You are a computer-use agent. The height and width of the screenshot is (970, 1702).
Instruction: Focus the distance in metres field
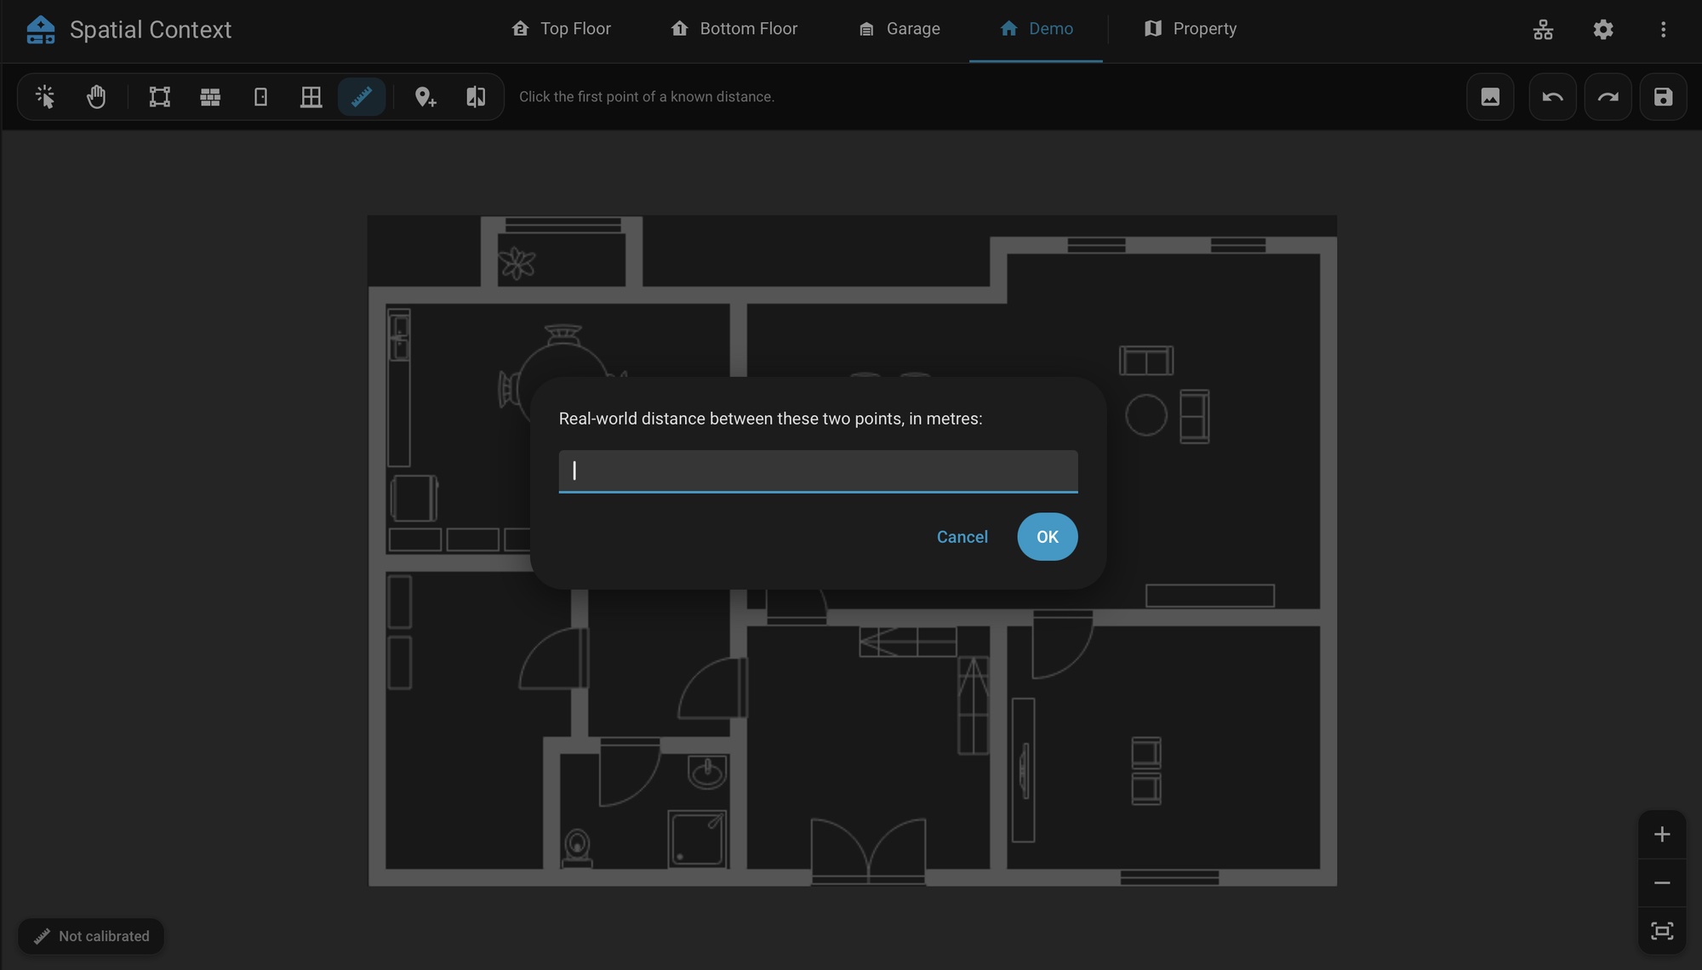tap(818, 471)
